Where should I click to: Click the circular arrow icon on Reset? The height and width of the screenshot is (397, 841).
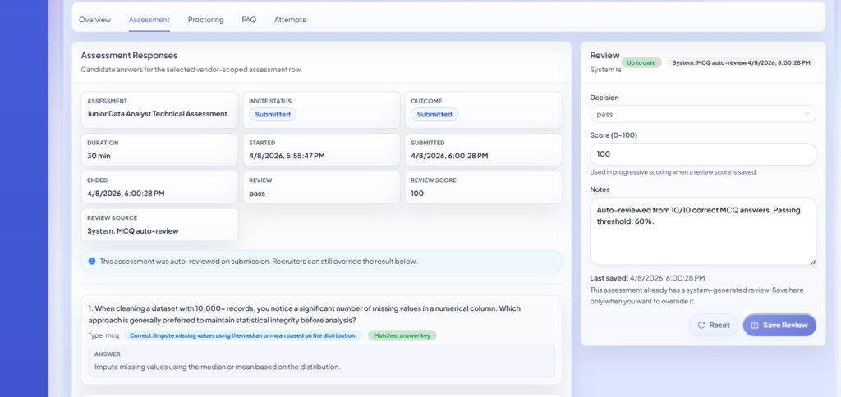(x=701, y=325)
